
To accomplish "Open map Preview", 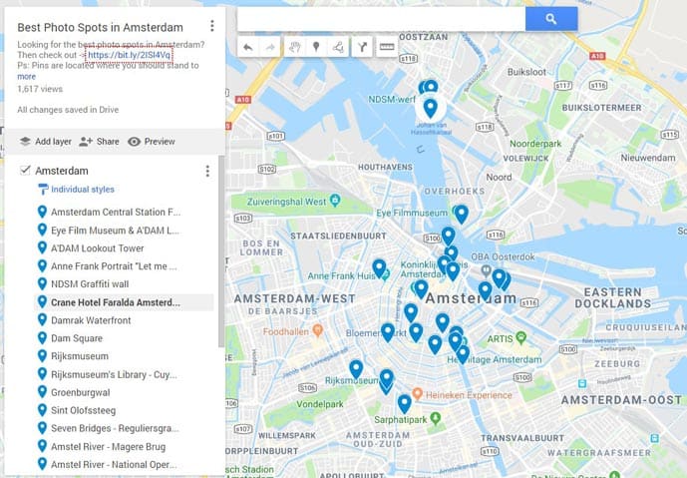I will click(x=152, y=142).
